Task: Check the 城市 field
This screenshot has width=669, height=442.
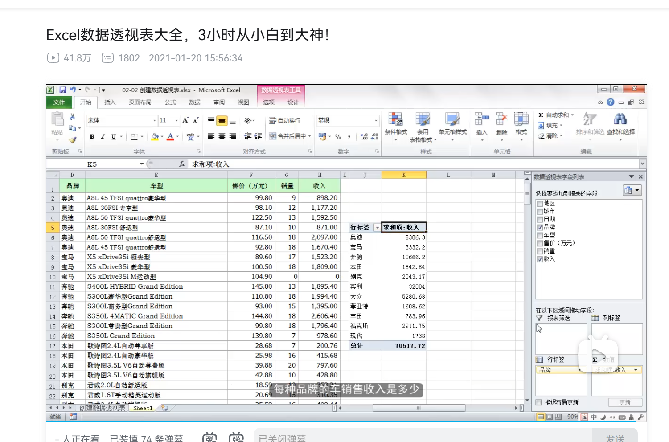Action: (540, 212)
